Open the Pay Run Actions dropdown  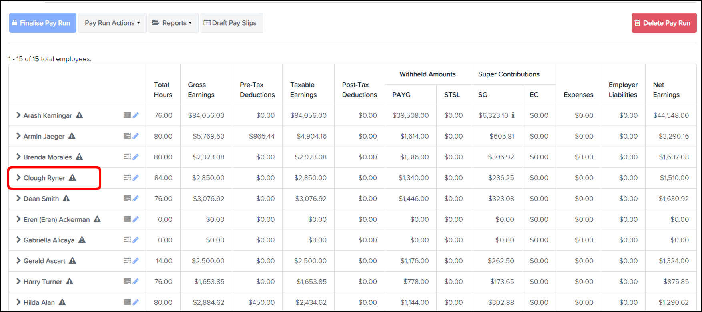point(112,23)
